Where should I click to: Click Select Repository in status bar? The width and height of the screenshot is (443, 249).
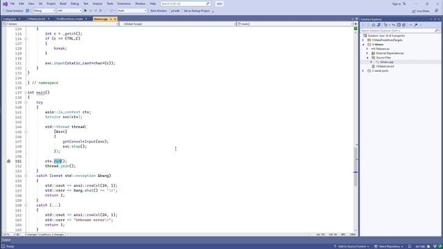click(389, 246)
